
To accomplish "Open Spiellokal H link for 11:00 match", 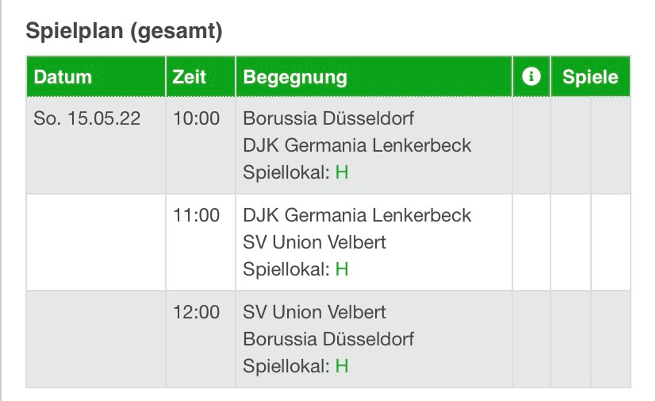I will point(342,269).
